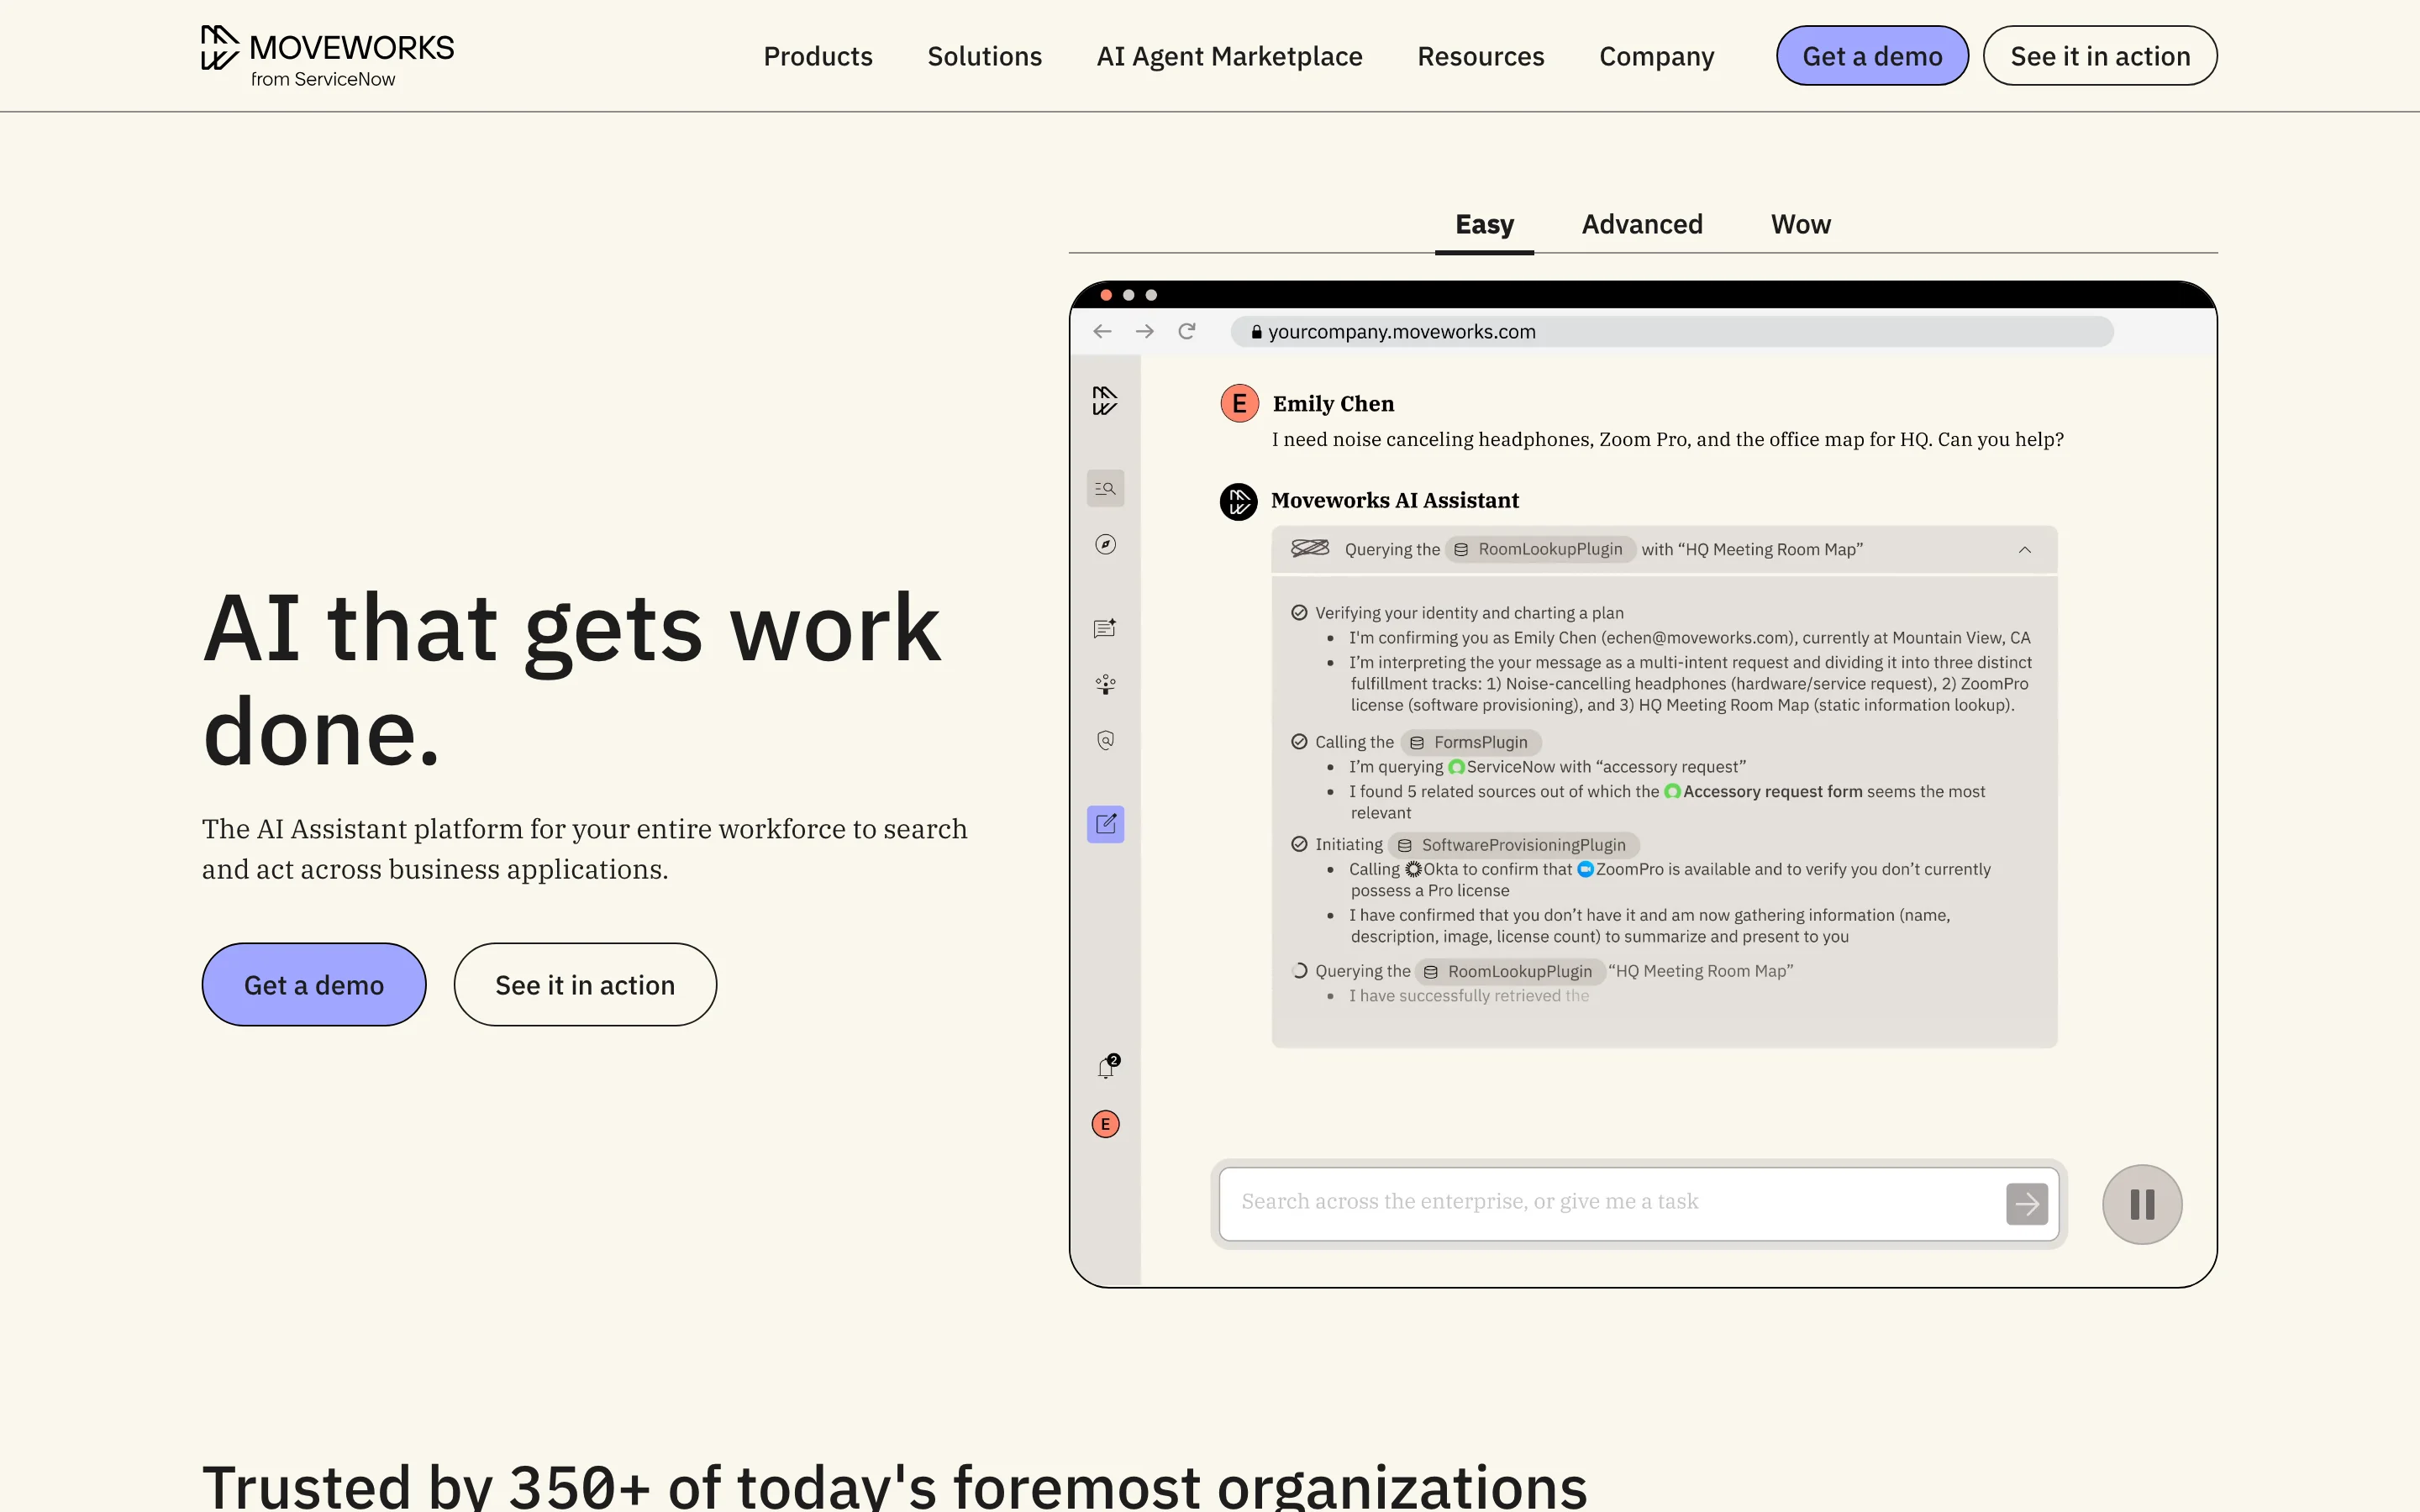The width and height of the screenshot is (2420, 1512).
Task: Open the Resources navigation menu
Action: (1481, 56)
